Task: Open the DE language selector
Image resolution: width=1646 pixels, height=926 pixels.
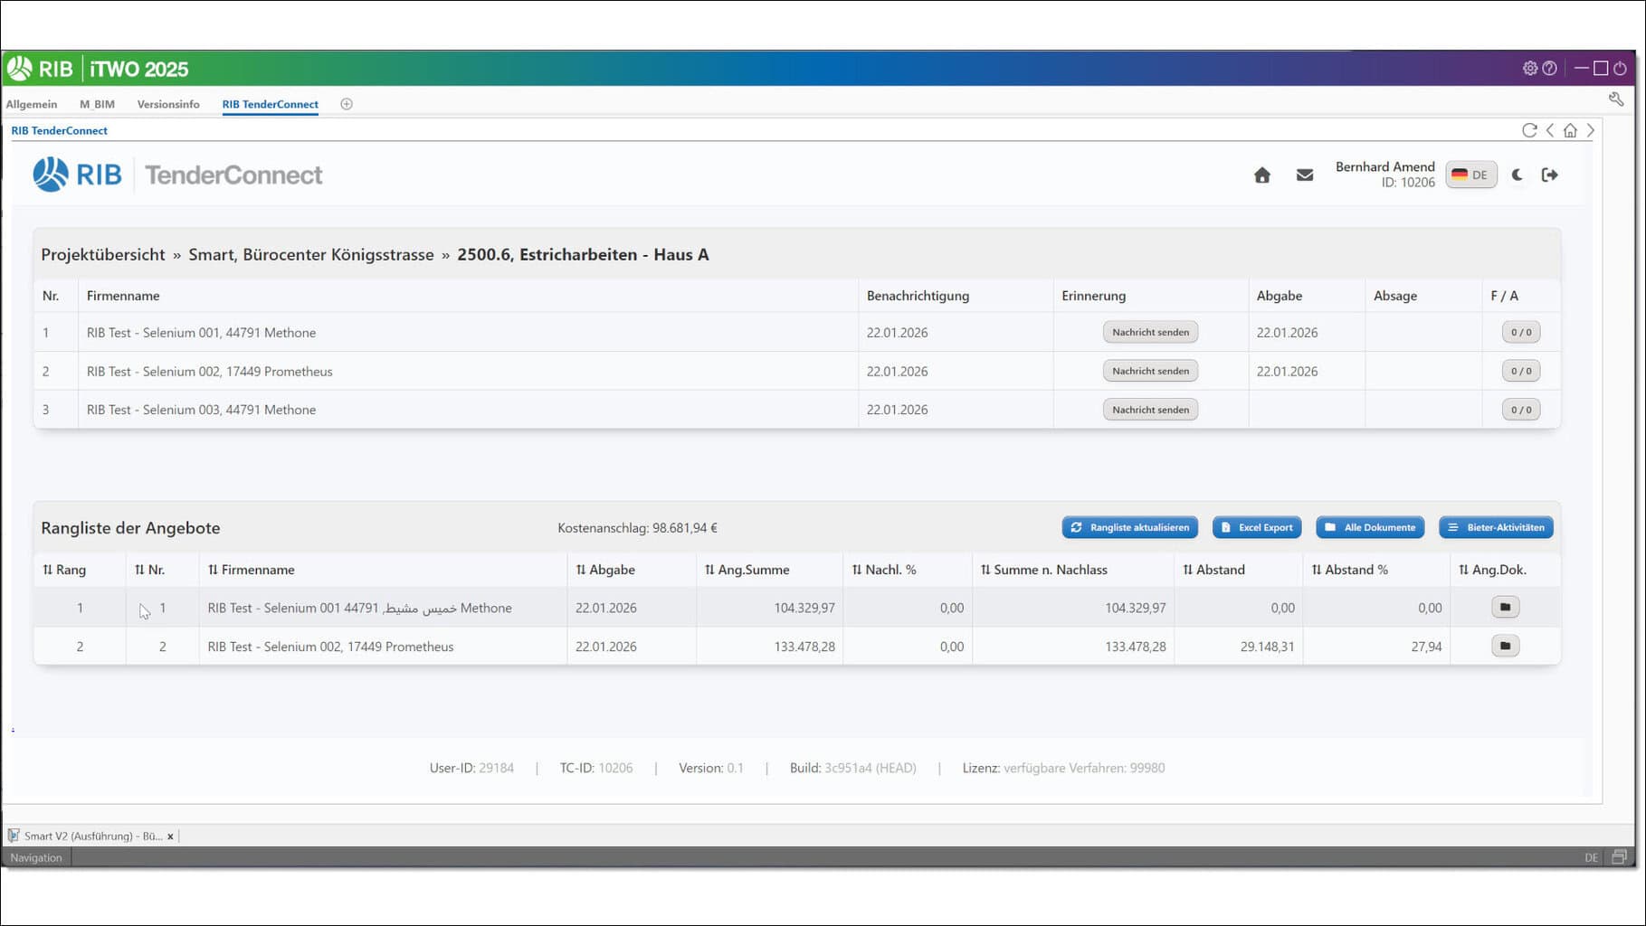Action: [x=1470, y=175]
